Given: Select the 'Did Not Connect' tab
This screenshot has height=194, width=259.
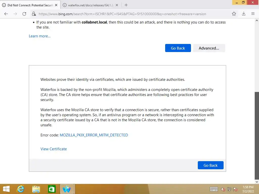Looking at the screenshot, I should (30, 5).
